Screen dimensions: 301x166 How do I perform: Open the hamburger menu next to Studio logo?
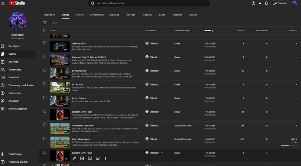3,3
